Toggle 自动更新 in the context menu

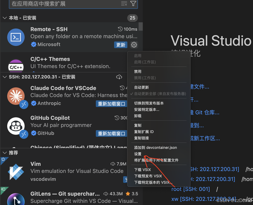pyautogui.click(x=143, y=87)
